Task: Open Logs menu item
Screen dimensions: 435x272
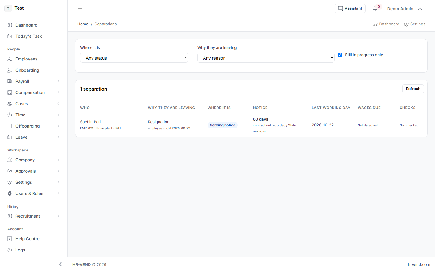Action: click(x=34, y=250)
